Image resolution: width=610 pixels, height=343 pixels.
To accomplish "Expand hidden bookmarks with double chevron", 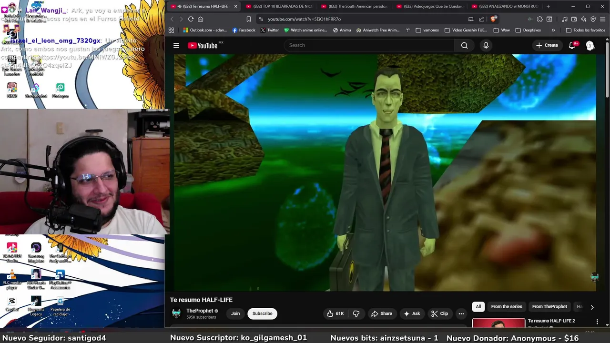I will [553, 30].
